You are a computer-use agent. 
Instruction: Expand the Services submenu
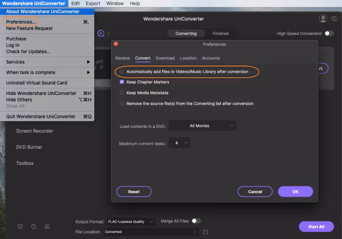[47, 62]
